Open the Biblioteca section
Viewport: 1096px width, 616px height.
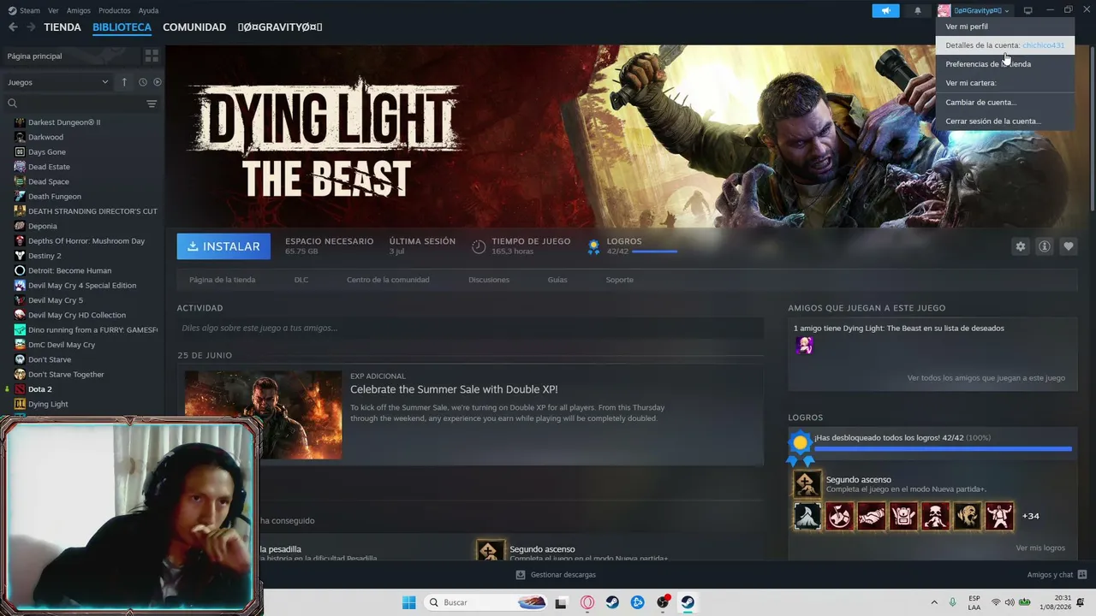(122, 27)
